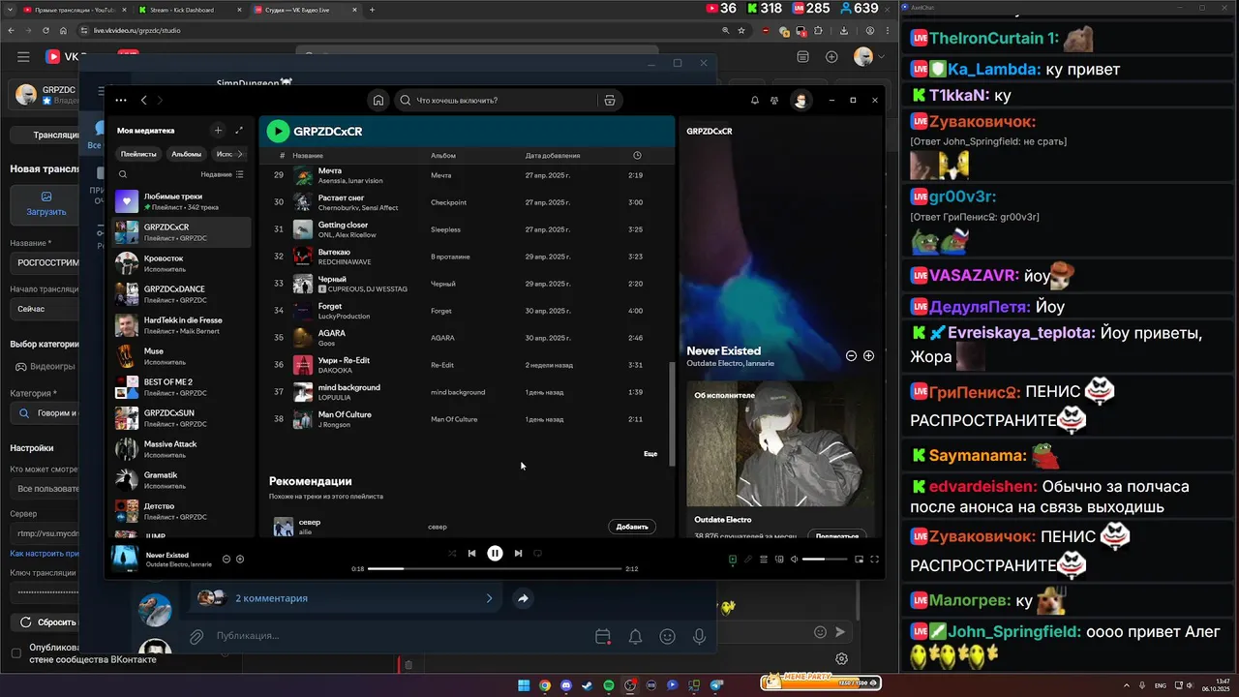Click the plus to create playlist in library
The height and width of the screenshot is (697, 1239).
click(x=218, y=130)
